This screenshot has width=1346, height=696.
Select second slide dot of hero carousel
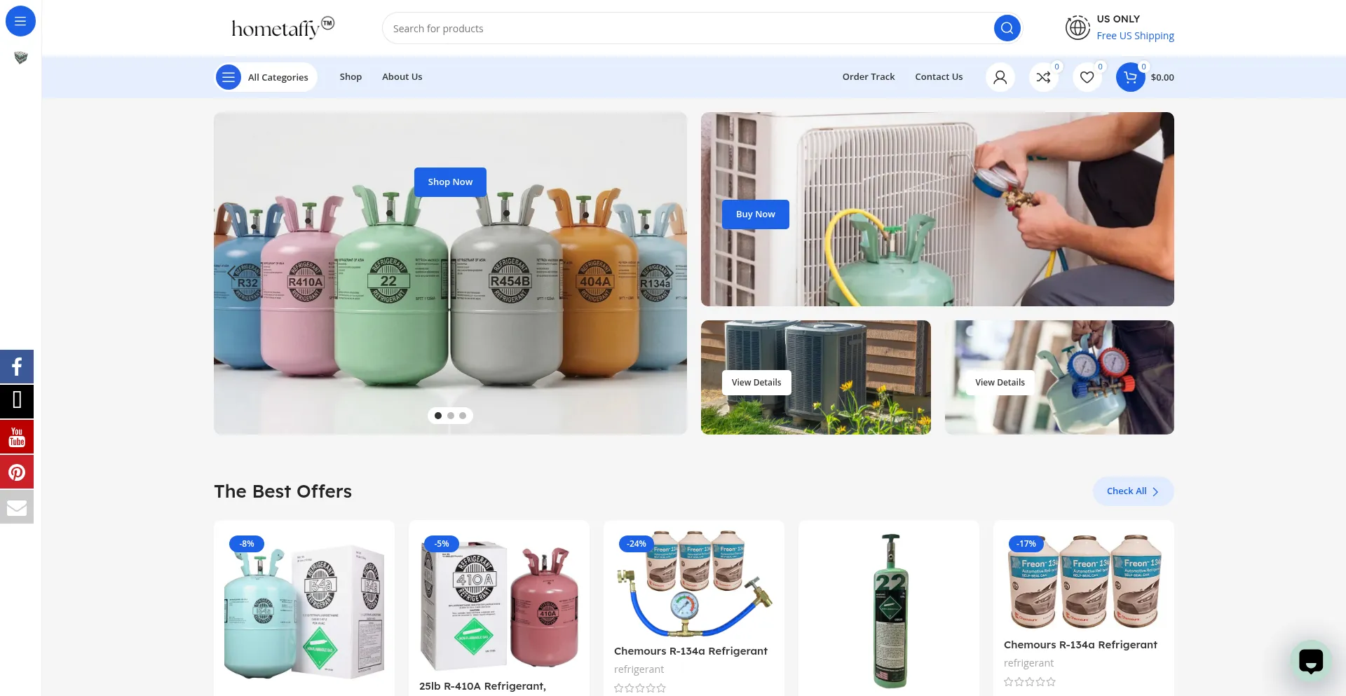click(x=451, y=416)
